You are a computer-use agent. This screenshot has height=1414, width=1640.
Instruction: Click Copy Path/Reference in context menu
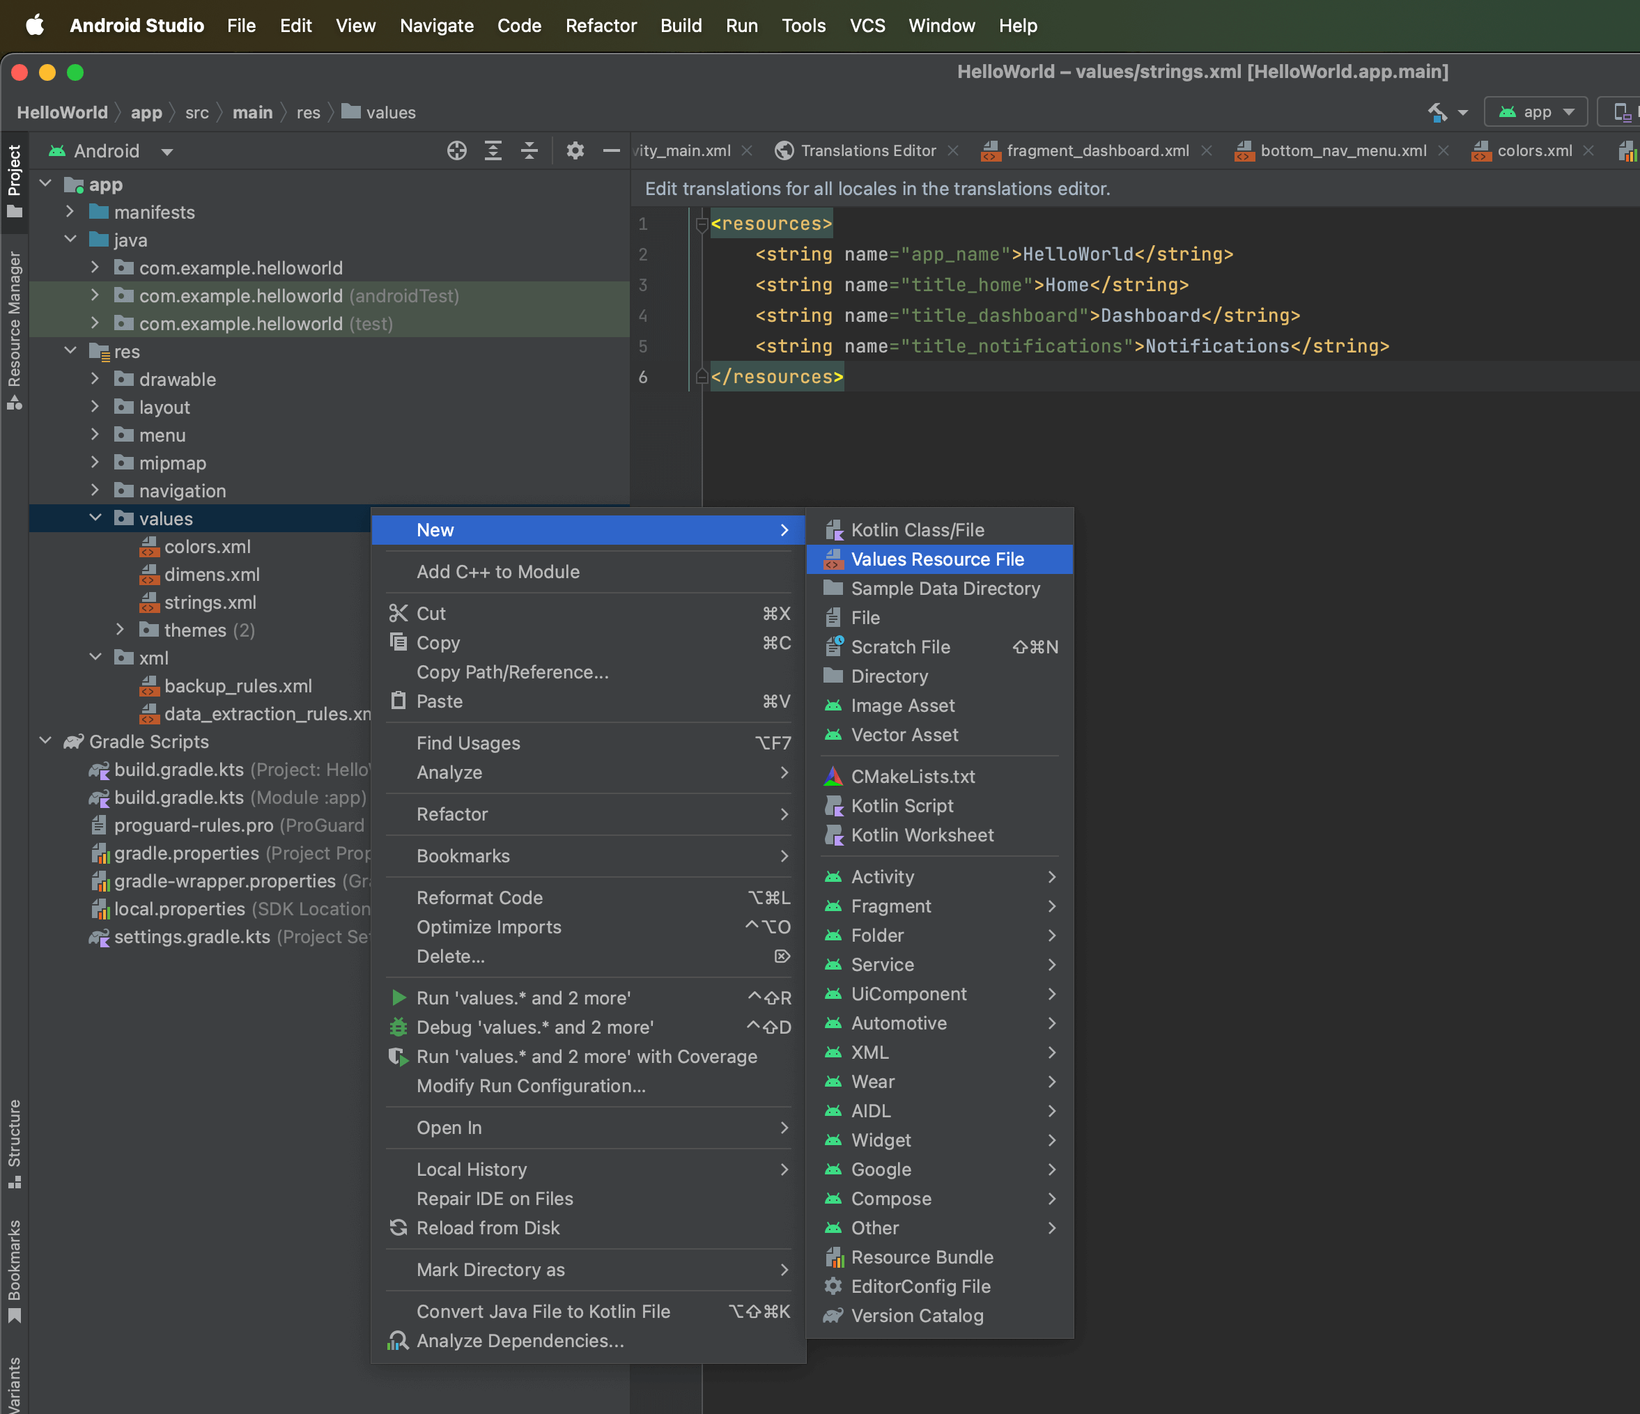tap(588, 673)
